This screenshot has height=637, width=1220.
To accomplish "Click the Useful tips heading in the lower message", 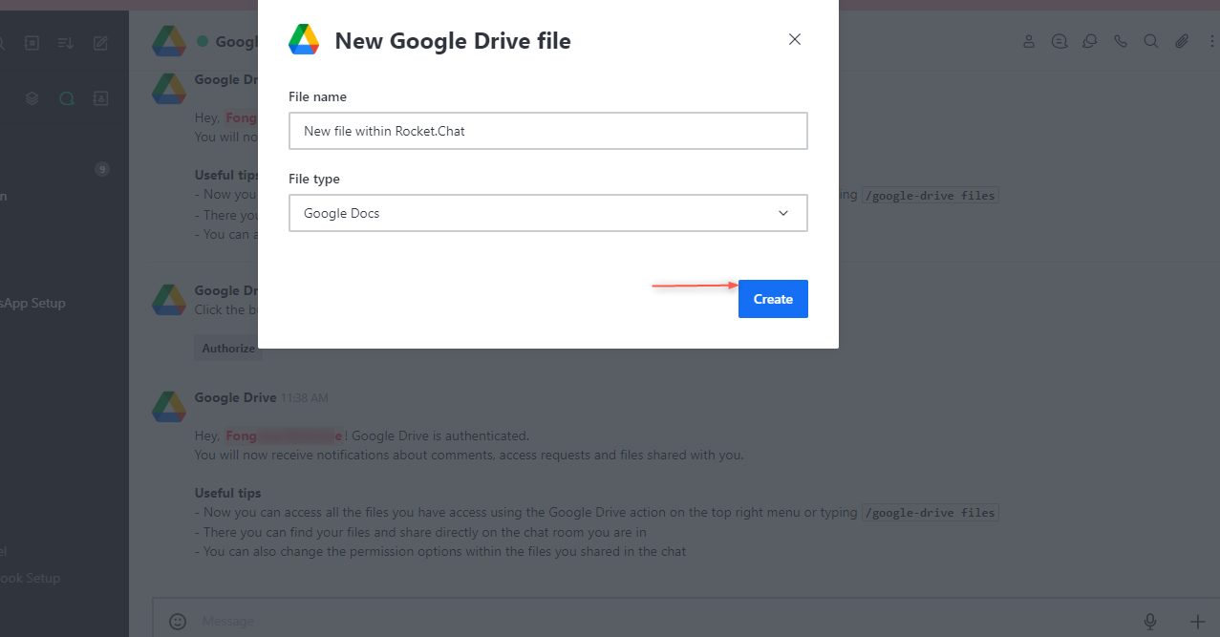I will click(x=227, y=493).
